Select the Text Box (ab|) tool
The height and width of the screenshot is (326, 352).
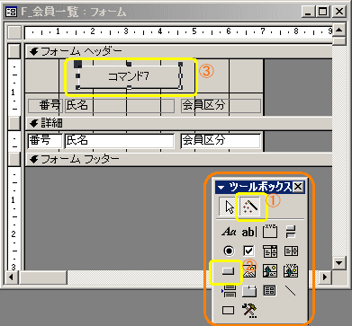coord(249,232)
